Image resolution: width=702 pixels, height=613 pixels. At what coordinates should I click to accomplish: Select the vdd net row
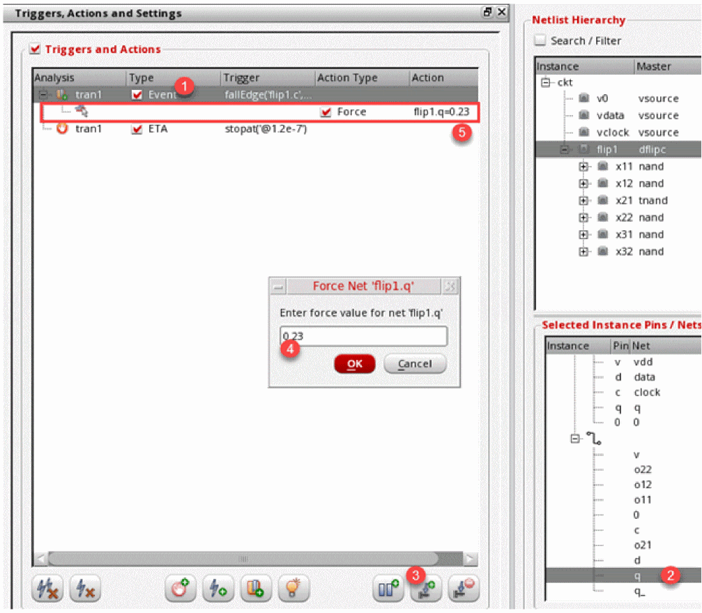[643, 362]
